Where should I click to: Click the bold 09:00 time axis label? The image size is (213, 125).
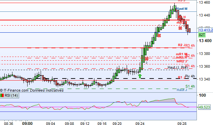pyautogui.click(x=27, y=124)
